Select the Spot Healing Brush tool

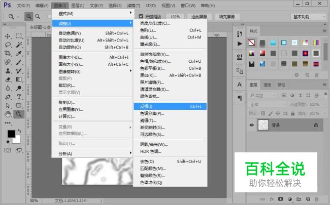(8, 62)
